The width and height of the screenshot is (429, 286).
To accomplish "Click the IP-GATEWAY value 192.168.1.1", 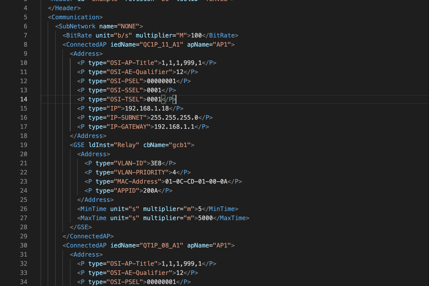I will coord(174,127).
